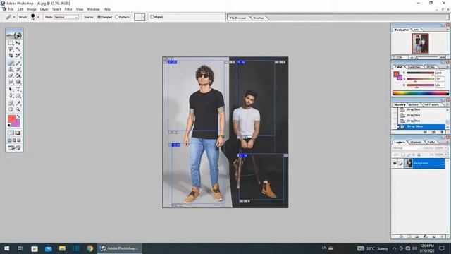This screenshot has width=451, height=254.
Task: Select the Zoom magnifier tool
Action: [x=18, y=109]
